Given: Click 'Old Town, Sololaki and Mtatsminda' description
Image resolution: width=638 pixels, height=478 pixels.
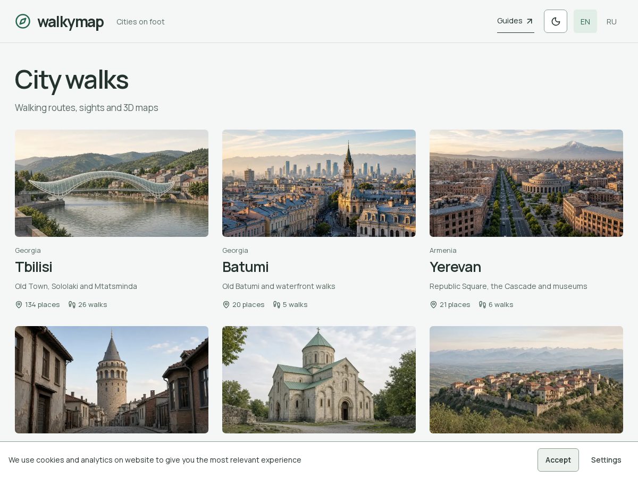Looking at the screenshot, I should tap(76, 286).
